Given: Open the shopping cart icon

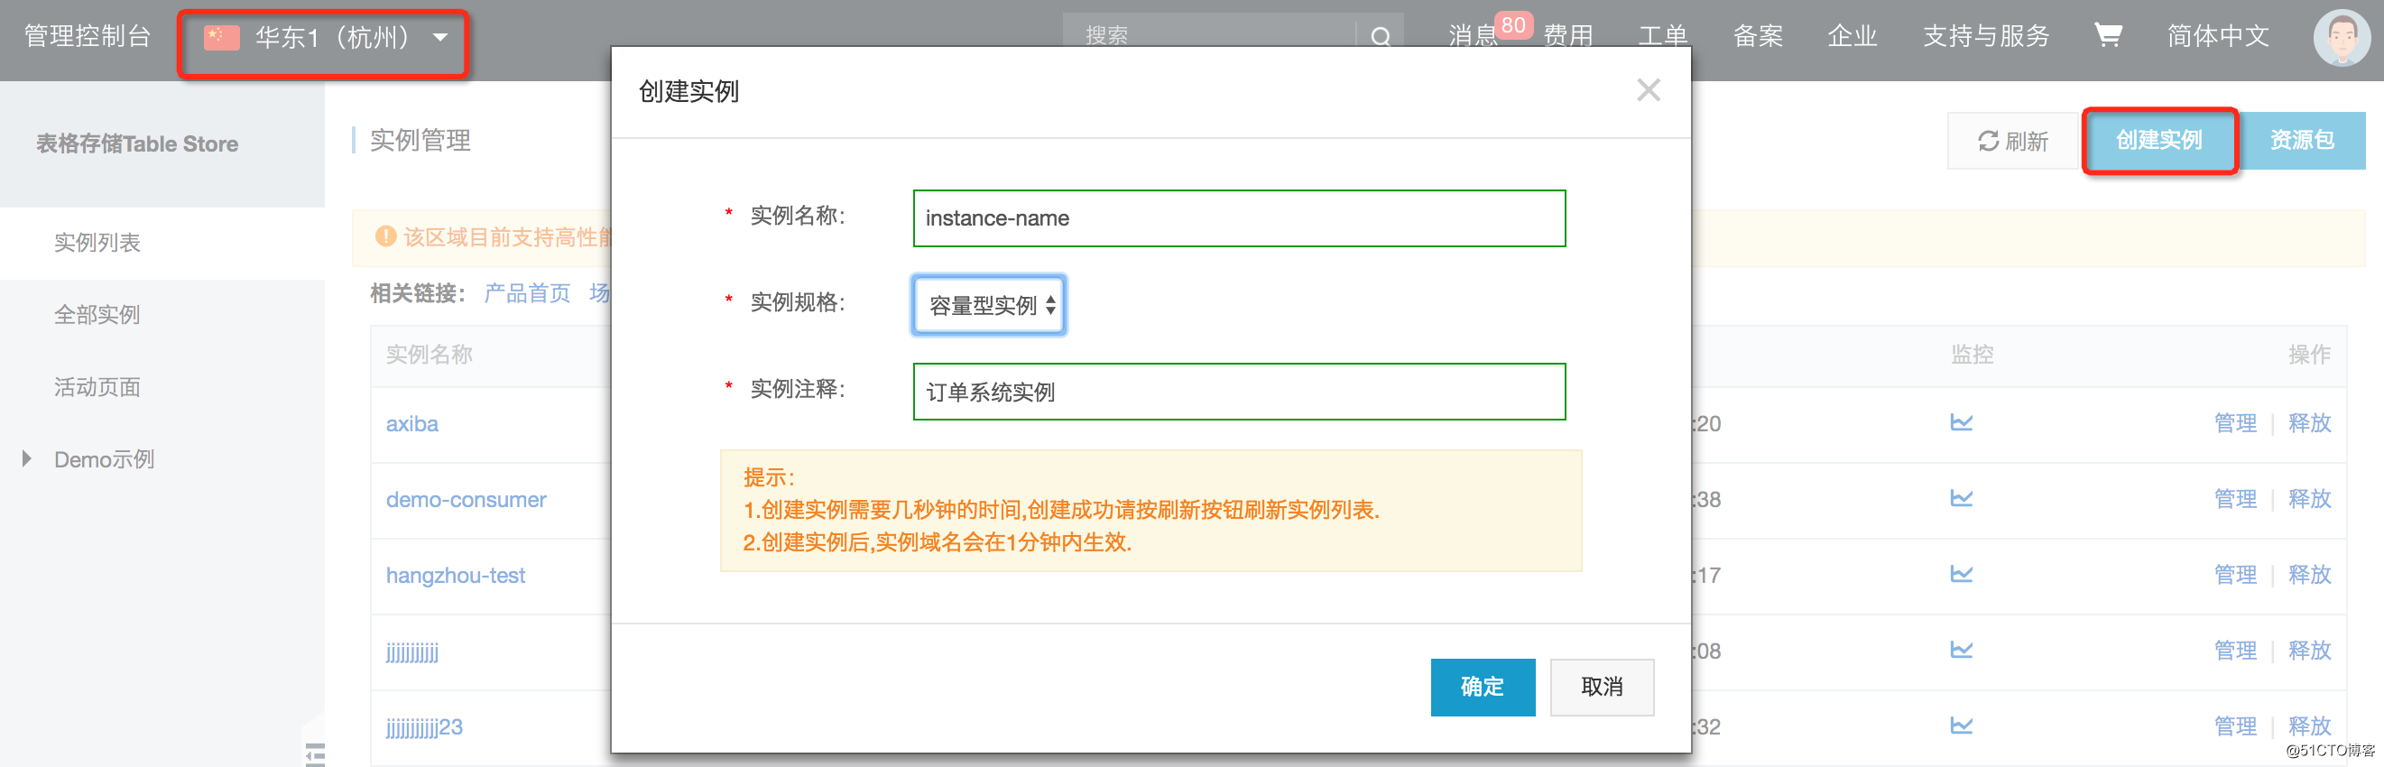Looking at the screenshot, I should (2107, 35).
